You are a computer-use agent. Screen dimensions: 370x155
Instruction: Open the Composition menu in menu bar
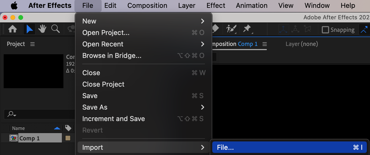[147, 5]
